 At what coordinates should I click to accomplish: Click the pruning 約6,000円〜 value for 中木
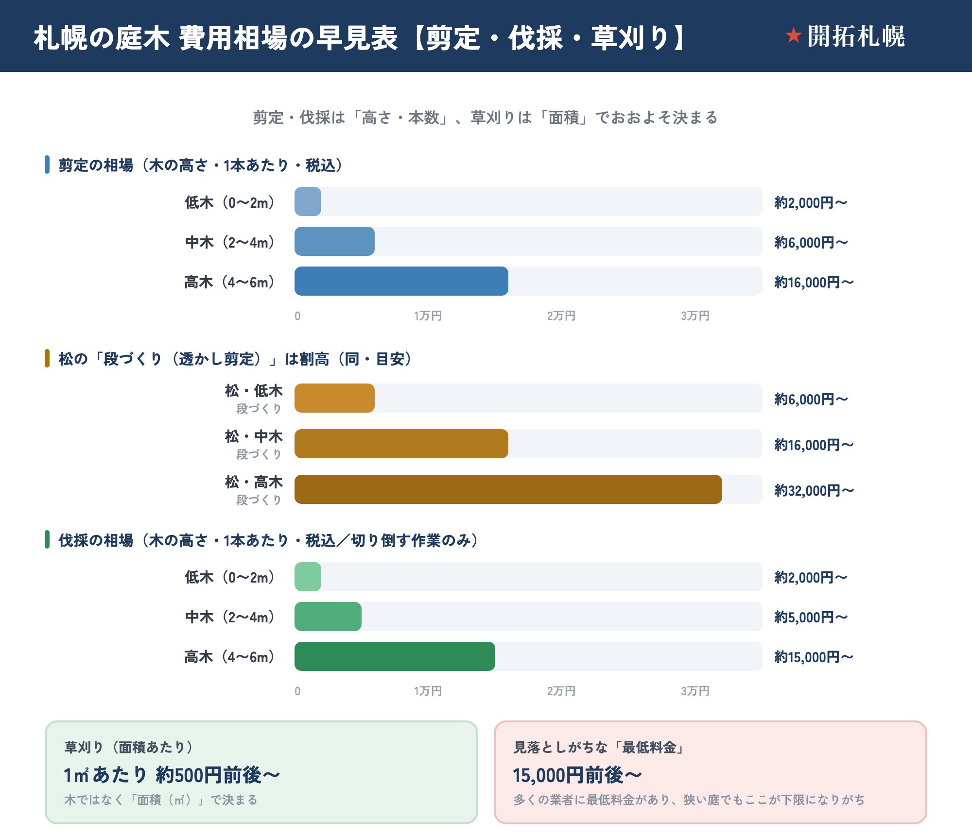811,242
